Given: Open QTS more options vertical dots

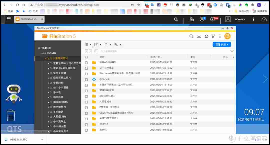Looking at the screenshot, I should [253, 19].
